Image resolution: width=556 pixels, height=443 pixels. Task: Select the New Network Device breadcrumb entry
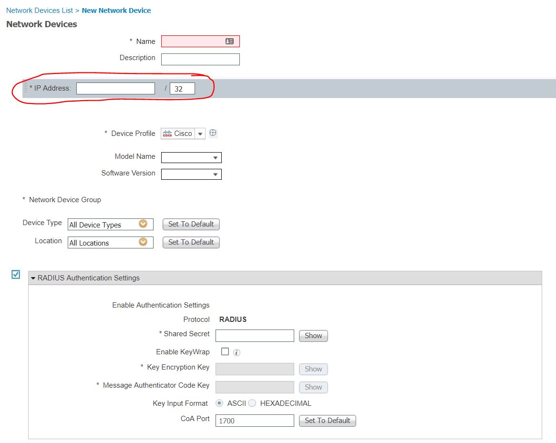[x=116, y=10]
